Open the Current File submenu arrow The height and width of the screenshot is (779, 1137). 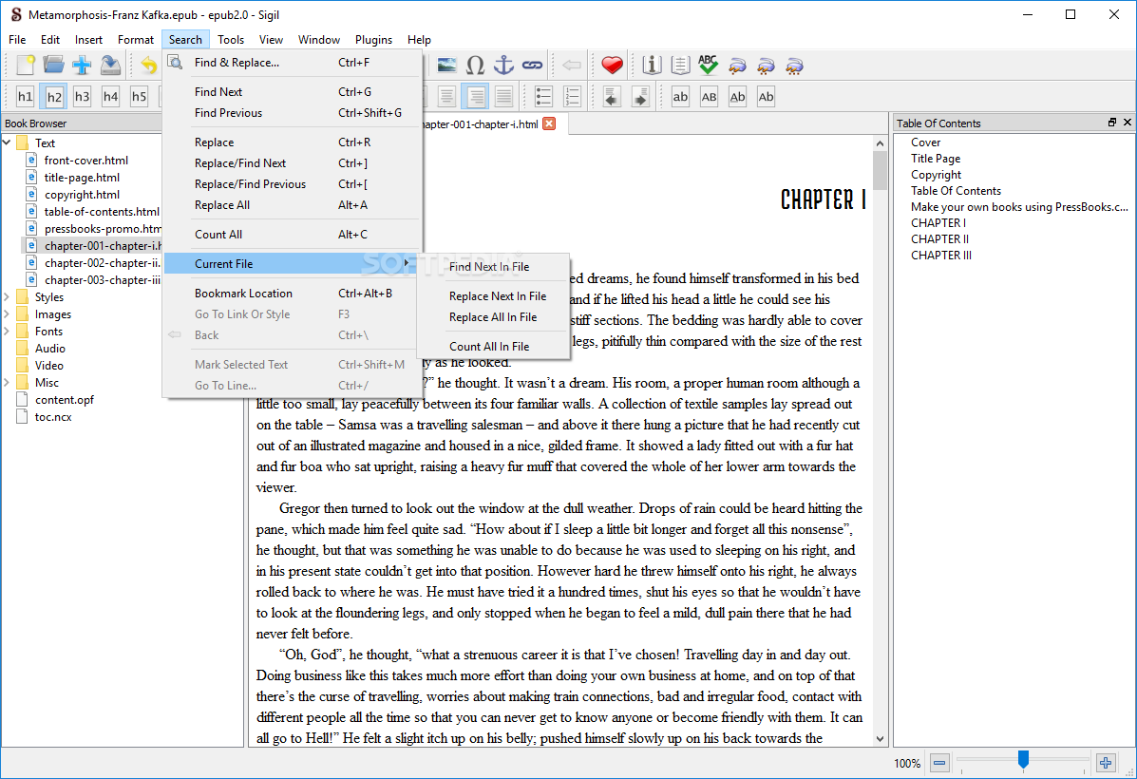coord(407,263)
